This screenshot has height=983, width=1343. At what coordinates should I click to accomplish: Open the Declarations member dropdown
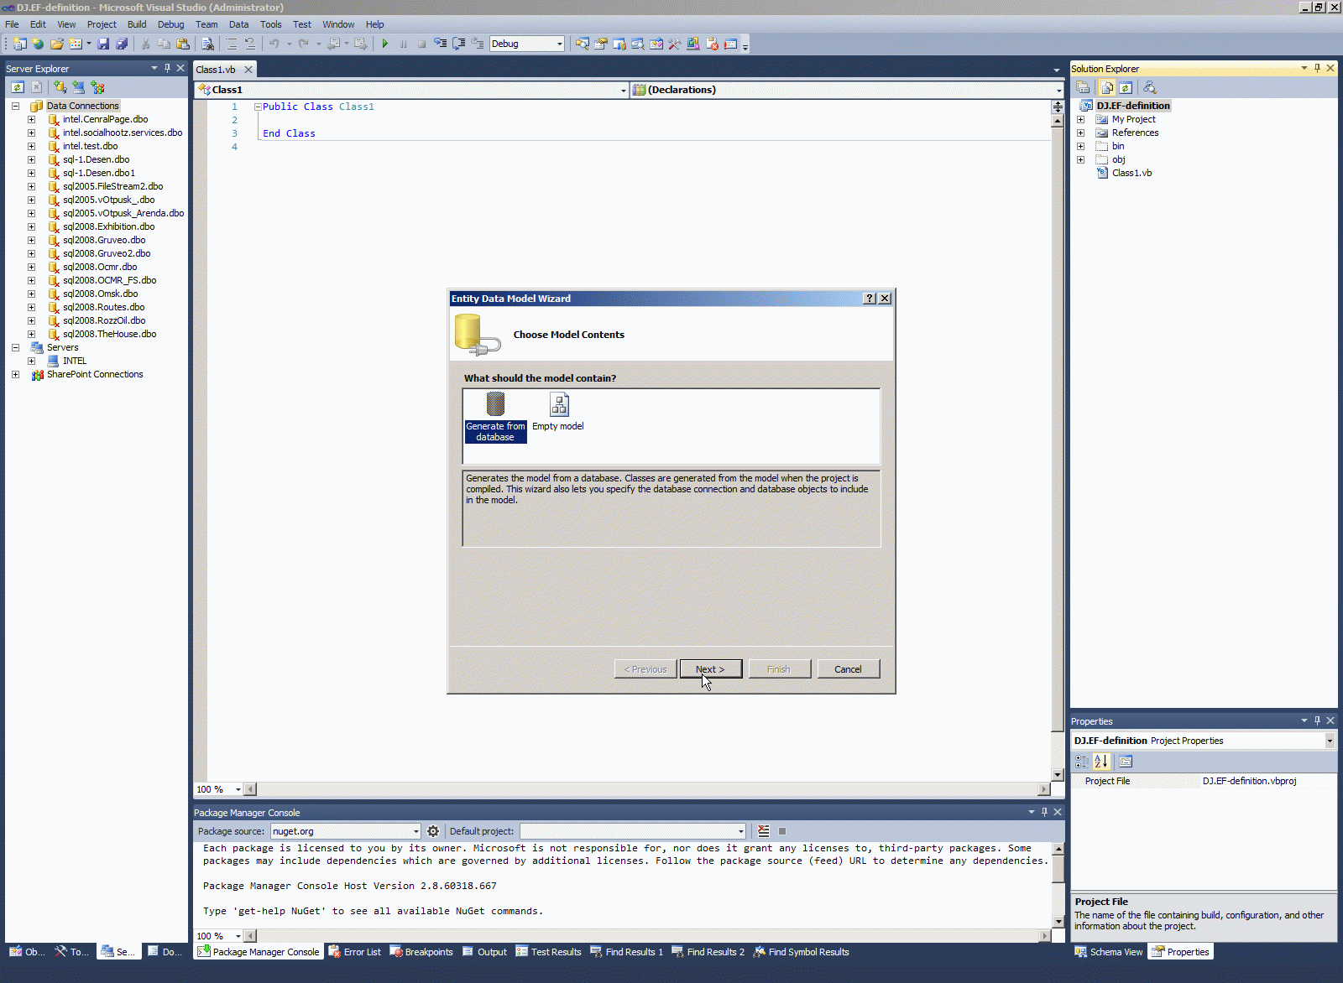[1058, 90]
